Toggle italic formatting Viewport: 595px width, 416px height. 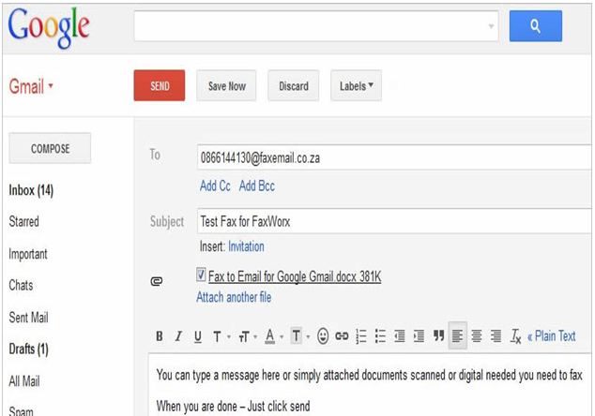pos(178,336)
